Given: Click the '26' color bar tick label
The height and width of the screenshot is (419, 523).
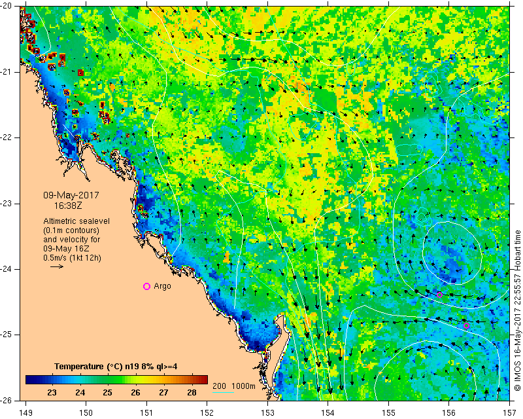Looking at the screenshot, I should pos(135,393).
